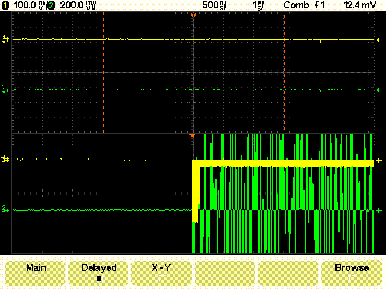Click the 12.4 mV trigger level readout
Screen dimensions: 386x289
pos(360,5)
